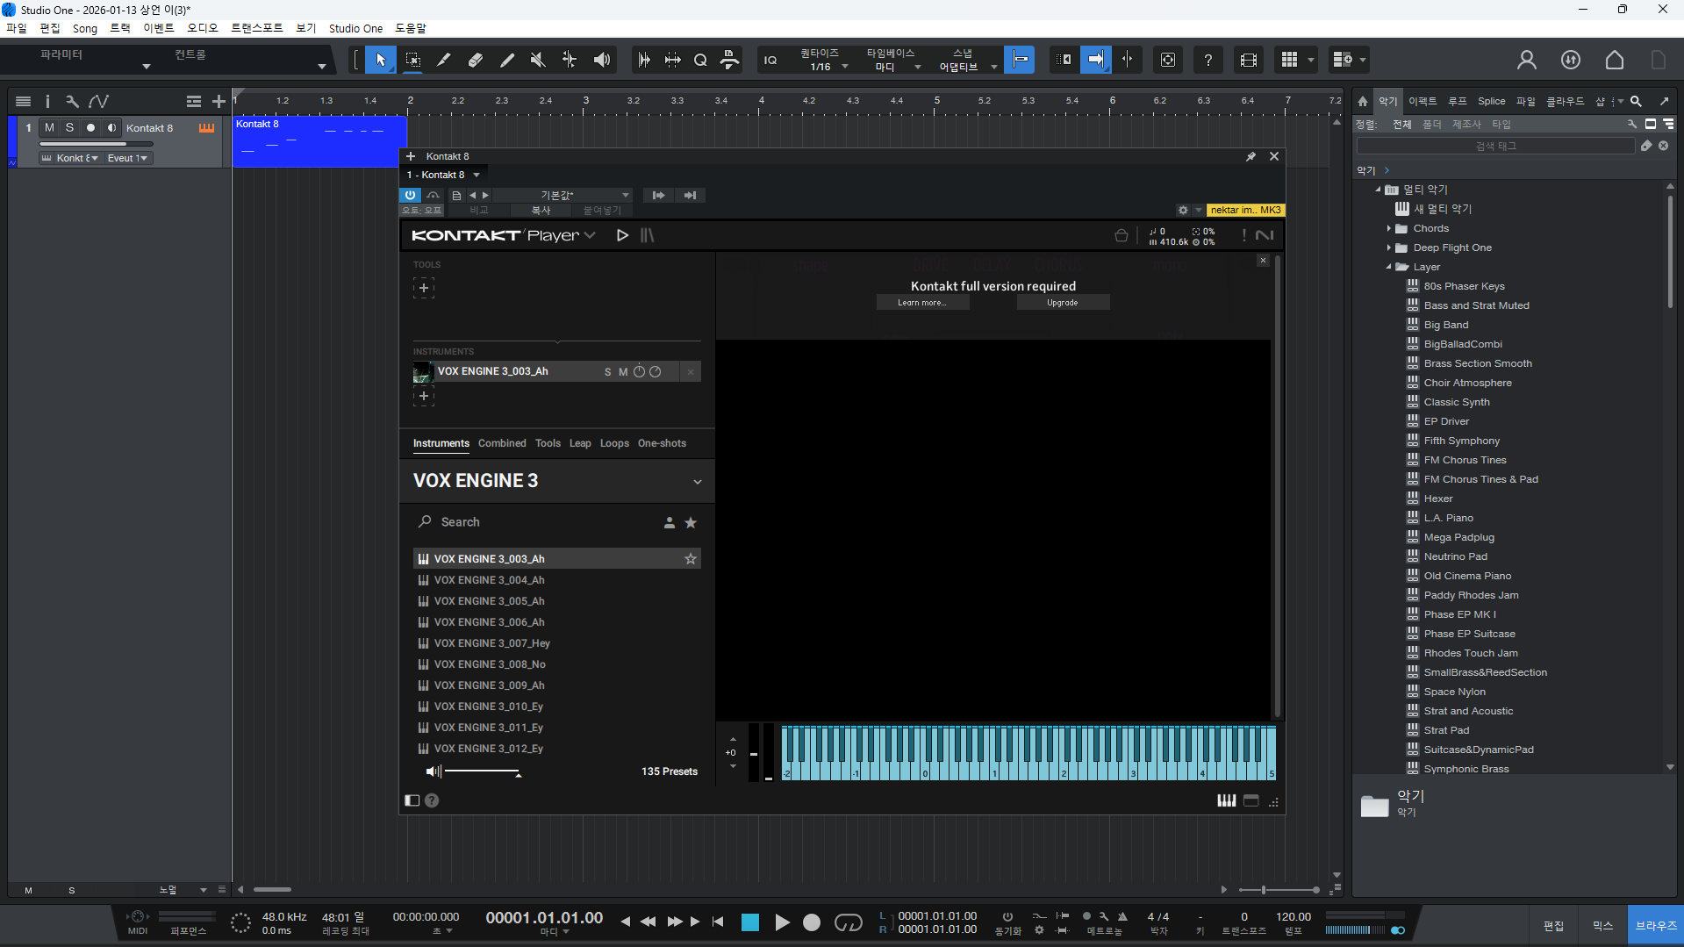Select the Eraser tool
Screen dimensions: 1684x947
(475, 60)
